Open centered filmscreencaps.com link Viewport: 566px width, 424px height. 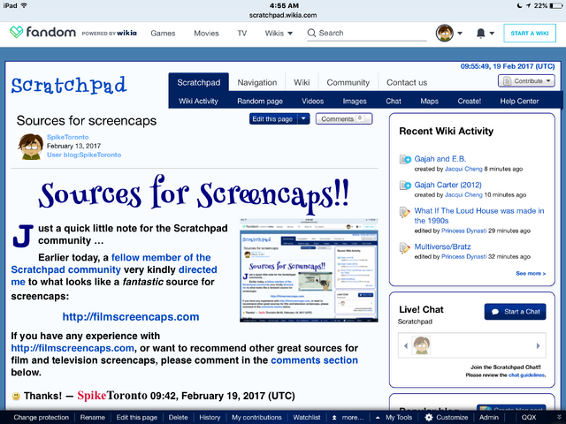pyautogui.click(x=131, y=316)
